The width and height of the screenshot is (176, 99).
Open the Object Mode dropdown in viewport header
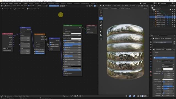click(x=108, y=5)
